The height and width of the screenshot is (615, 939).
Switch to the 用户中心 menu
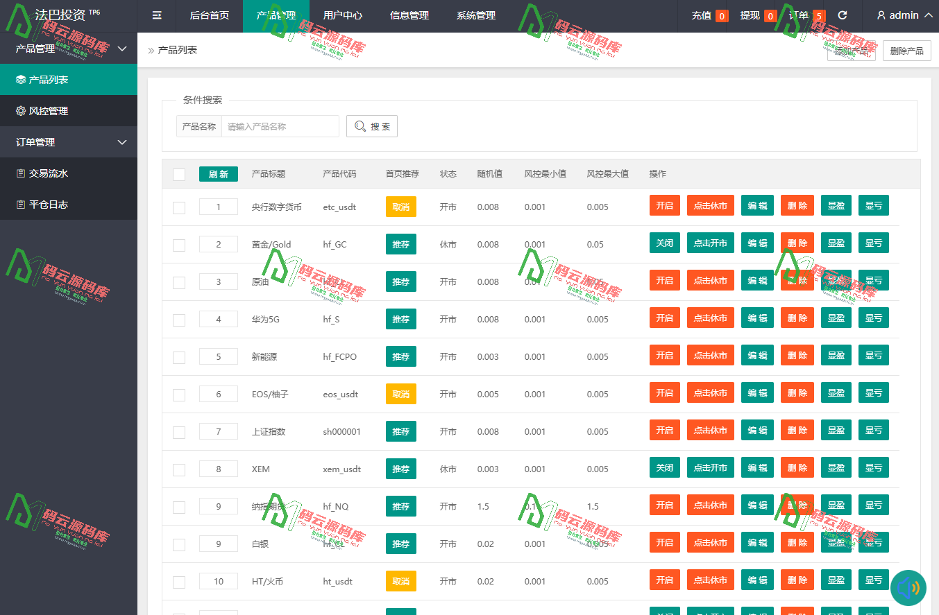click(342, 15)
